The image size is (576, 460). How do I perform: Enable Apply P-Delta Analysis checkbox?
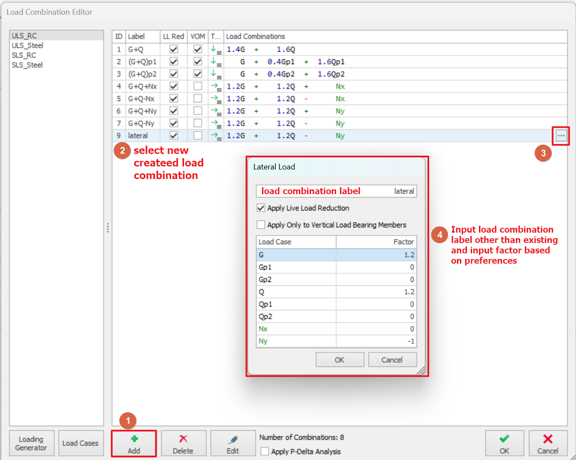coord(265,451)
